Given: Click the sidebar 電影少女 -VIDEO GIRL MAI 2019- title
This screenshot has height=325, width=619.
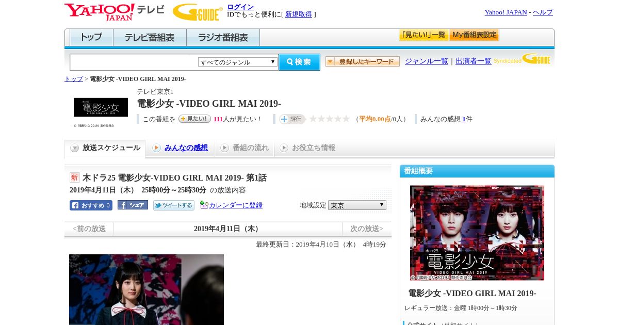Looking at the screenshot, I should tap(473, 294).
